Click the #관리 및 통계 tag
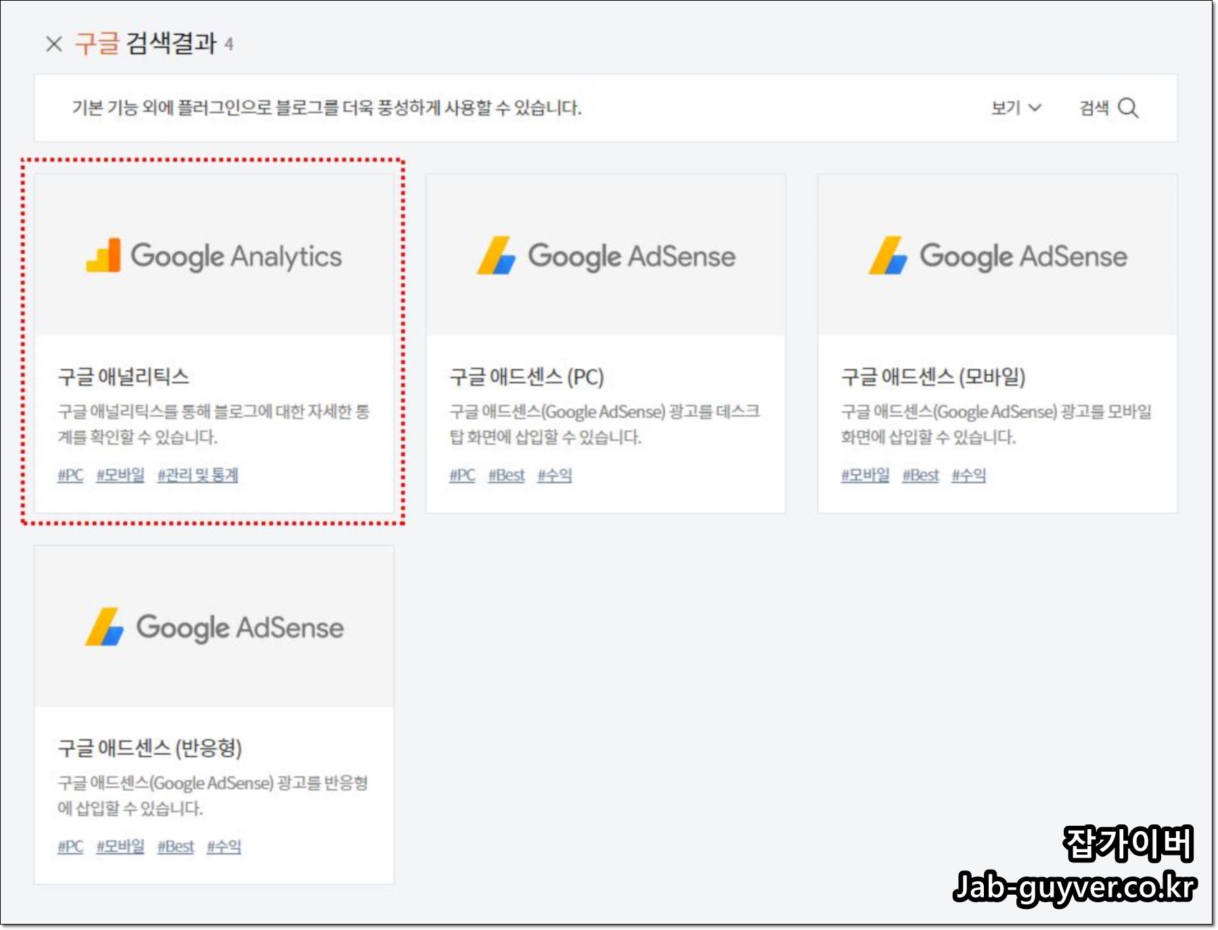This screenshot has width=1218, height=930. [198, 475]
